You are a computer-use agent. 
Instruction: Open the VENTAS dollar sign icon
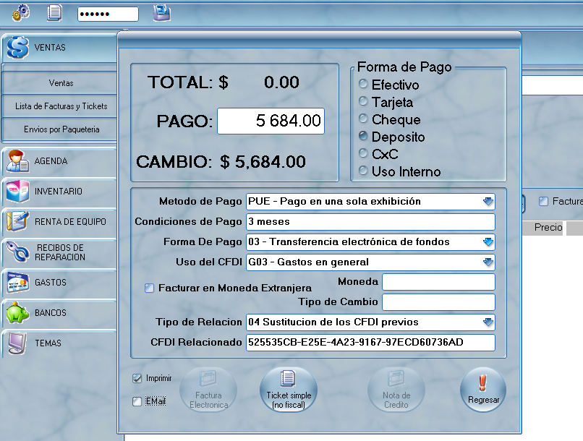(17, 48)
